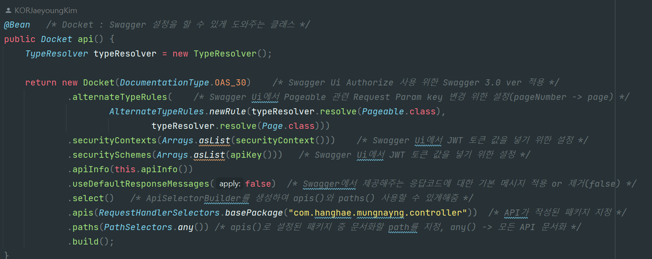The height and width of the screenshot is (259, 652).
Task: Open the KORJaeyoungKim author annotation
Action: (x=46, y=11)
